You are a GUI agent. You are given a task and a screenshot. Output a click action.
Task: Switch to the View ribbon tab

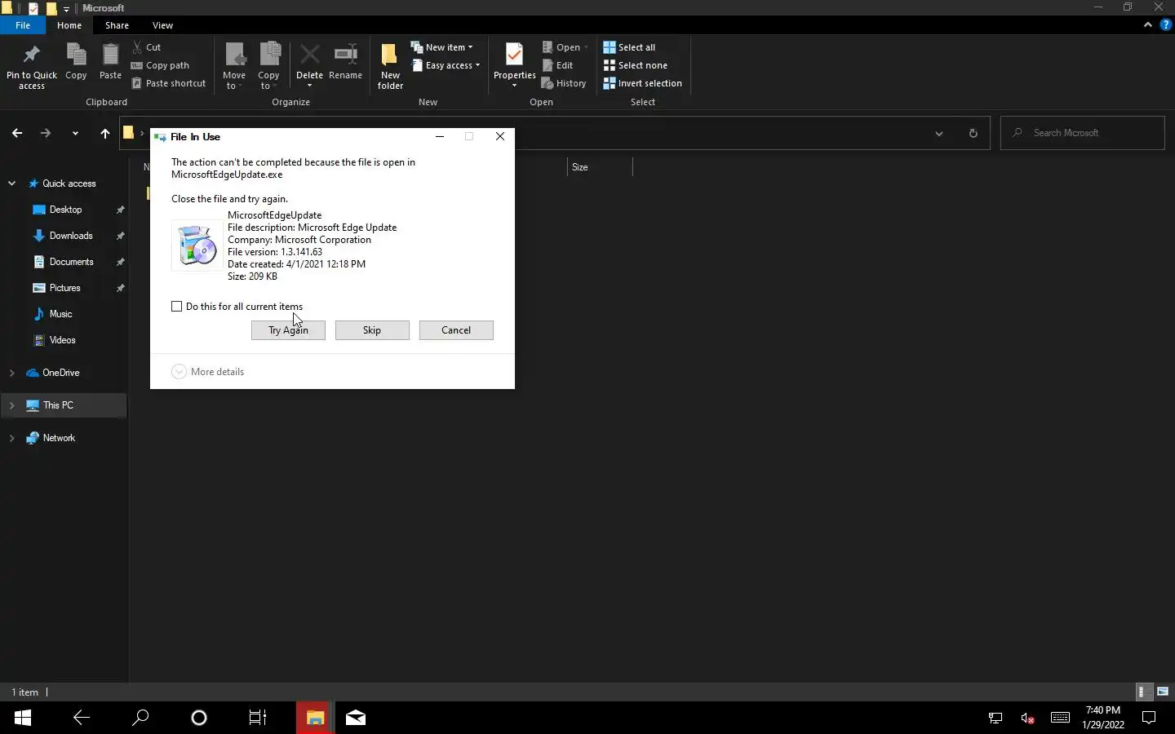162,25
